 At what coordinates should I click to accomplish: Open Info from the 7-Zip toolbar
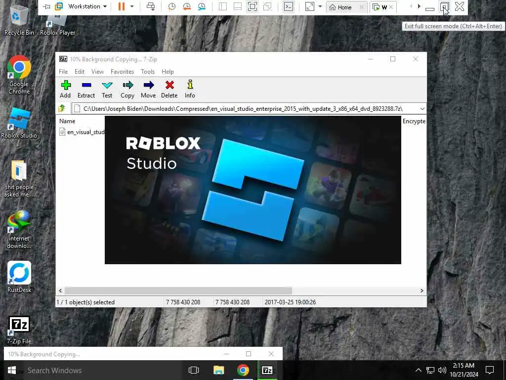coord(190,89)
